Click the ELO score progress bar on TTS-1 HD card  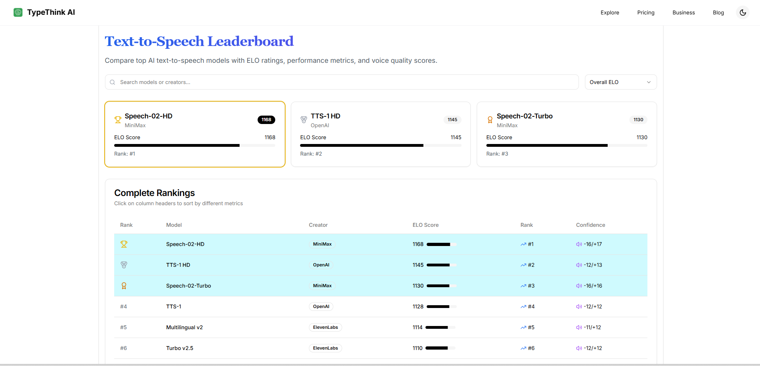(381, 145)
